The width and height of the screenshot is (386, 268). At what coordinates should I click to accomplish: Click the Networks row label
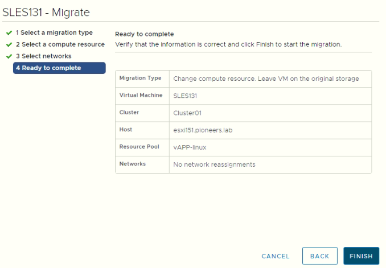click(x=133, y=164)
